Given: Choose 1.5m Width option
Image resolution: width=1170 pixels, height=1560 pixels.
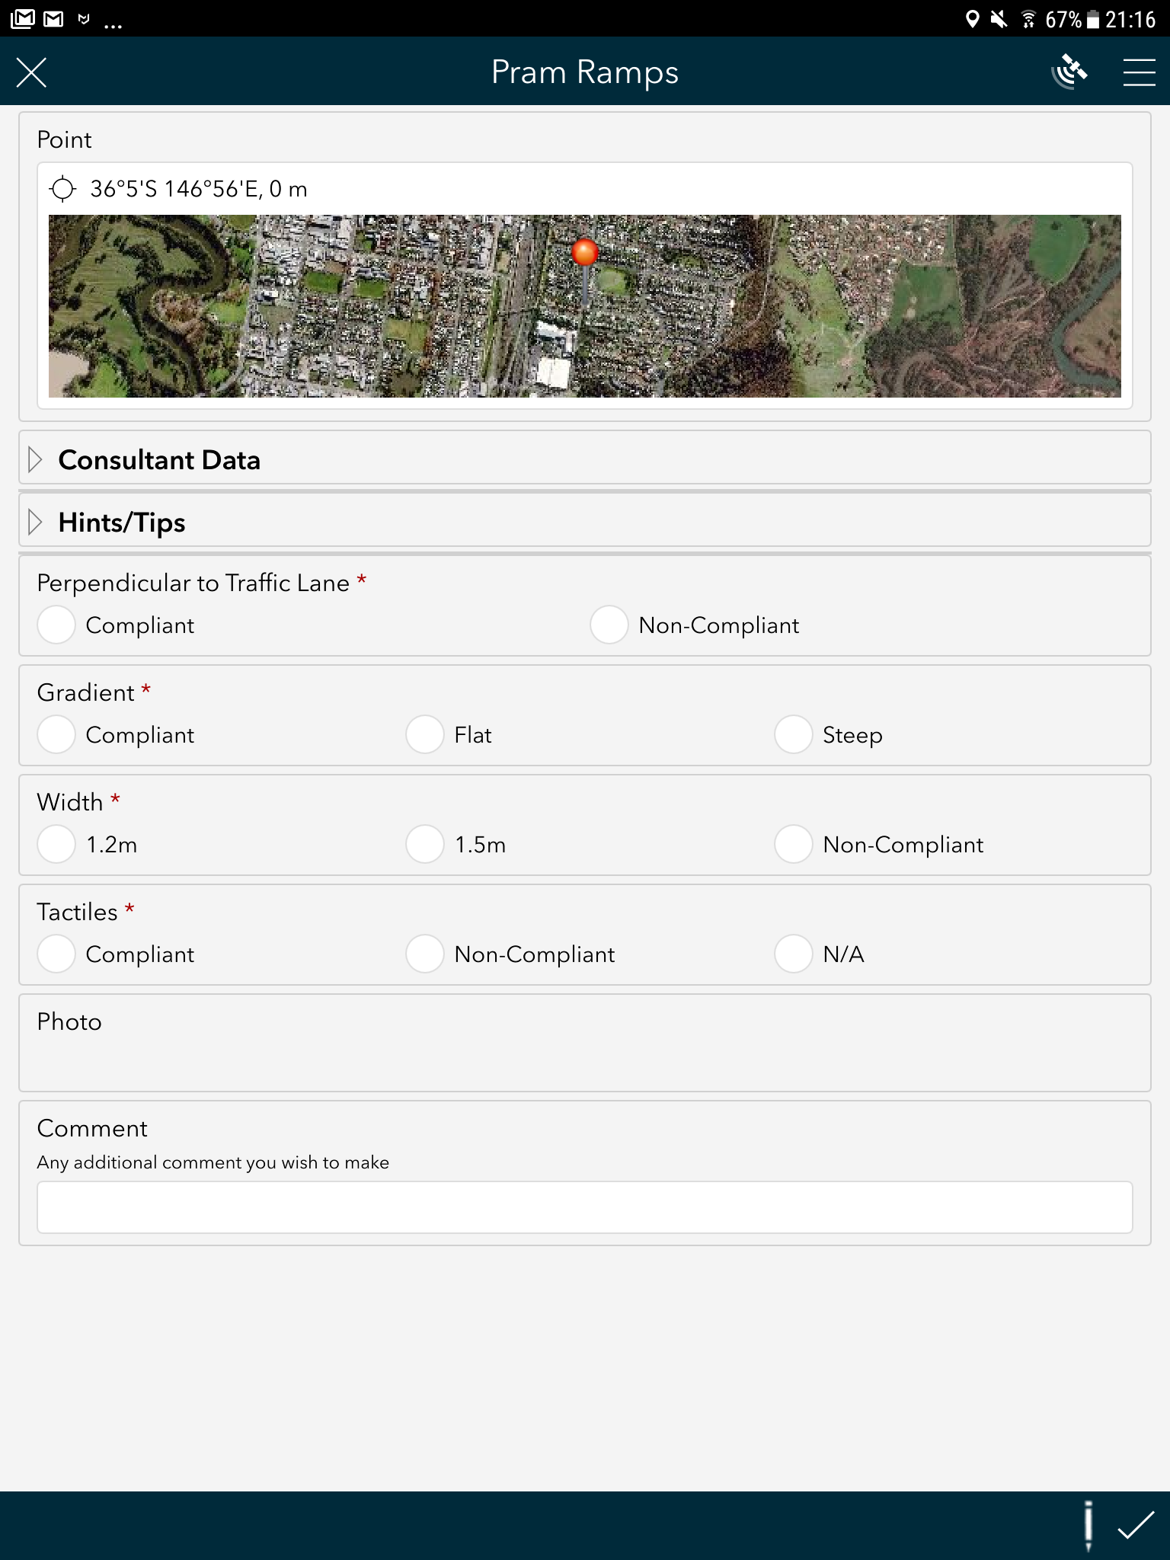Looking at the screenshot, I should point(456,845).
